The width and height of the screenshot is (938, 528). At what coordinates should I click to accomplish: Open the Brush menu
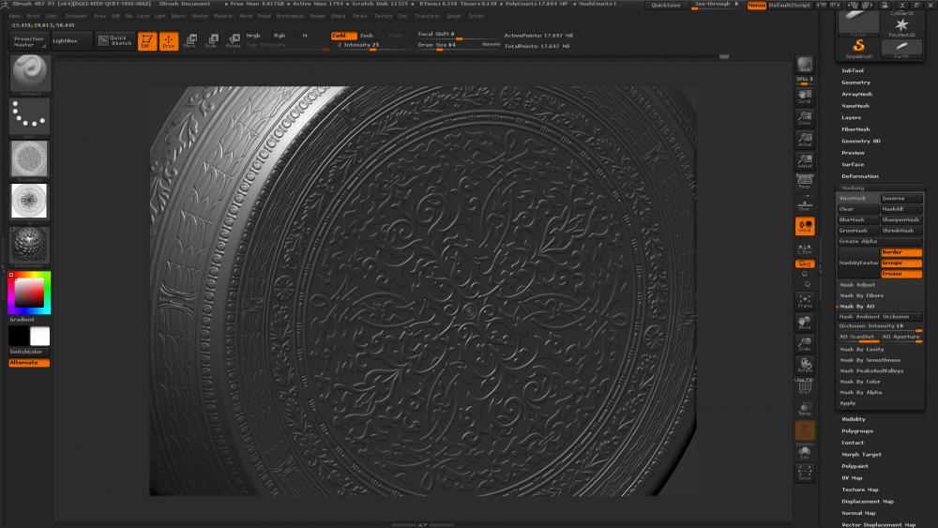[x=34, y=16]
